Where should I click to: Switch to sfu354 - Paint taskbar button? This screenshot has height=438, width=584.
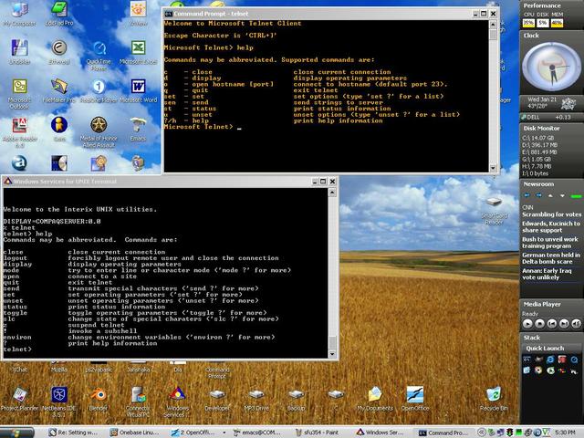tap(317, 433)
